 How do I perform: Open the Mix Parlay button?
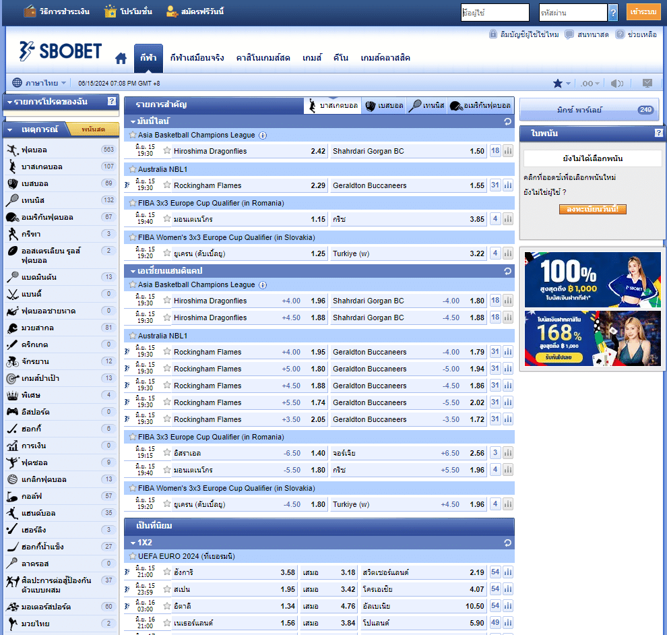click(x=589, y=110)
